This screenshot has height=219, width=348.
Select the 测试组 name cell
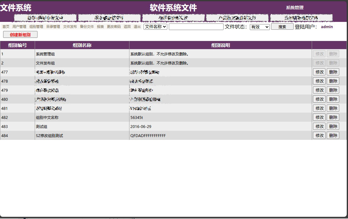click(82, 127)
